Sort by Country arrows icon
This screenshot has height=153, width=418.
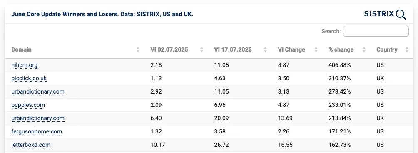point(407,49)
